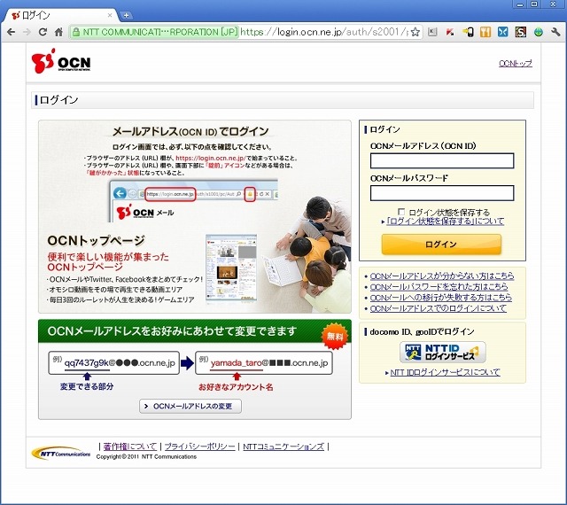This screenshot has height=505, width=567.
Task: Select the ログイン browser tab
Action: tap(61, 15)
